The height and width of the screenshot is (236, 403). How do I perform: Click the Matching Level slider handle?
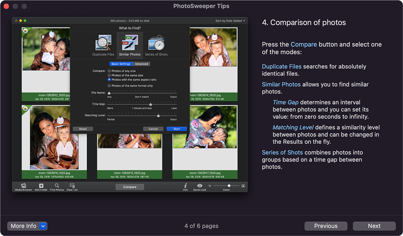tap(158, 115)
